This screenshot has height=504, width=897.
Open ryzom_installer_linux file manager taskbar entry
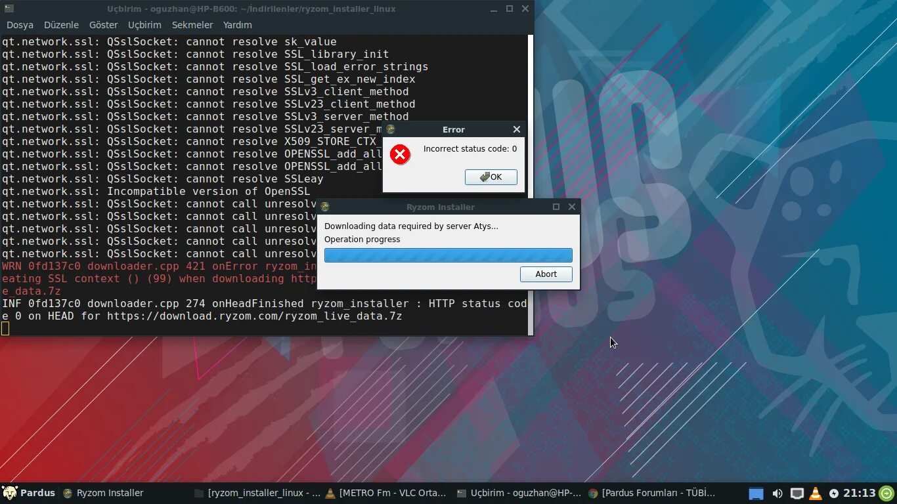[x=257, y=493]
